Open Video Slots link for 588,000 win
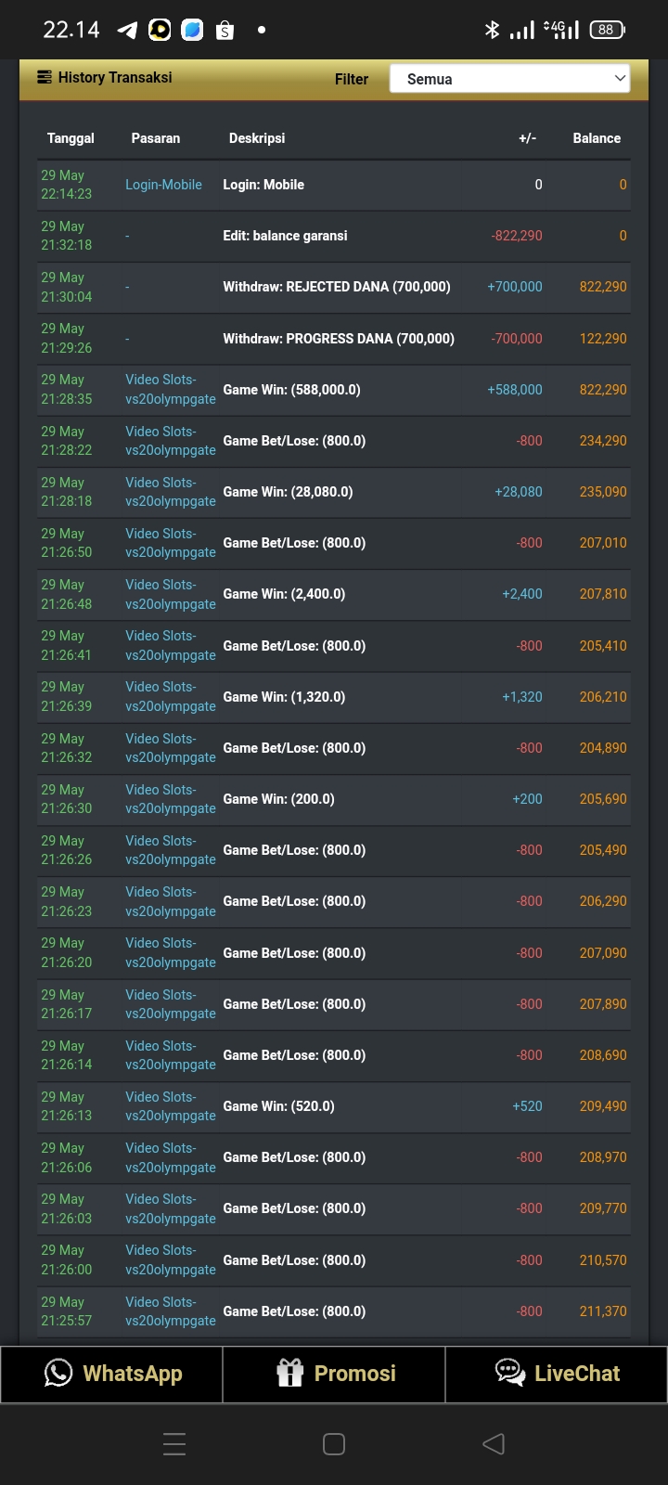The width and height of the screenshot is (668, 1485). (170, 390)
